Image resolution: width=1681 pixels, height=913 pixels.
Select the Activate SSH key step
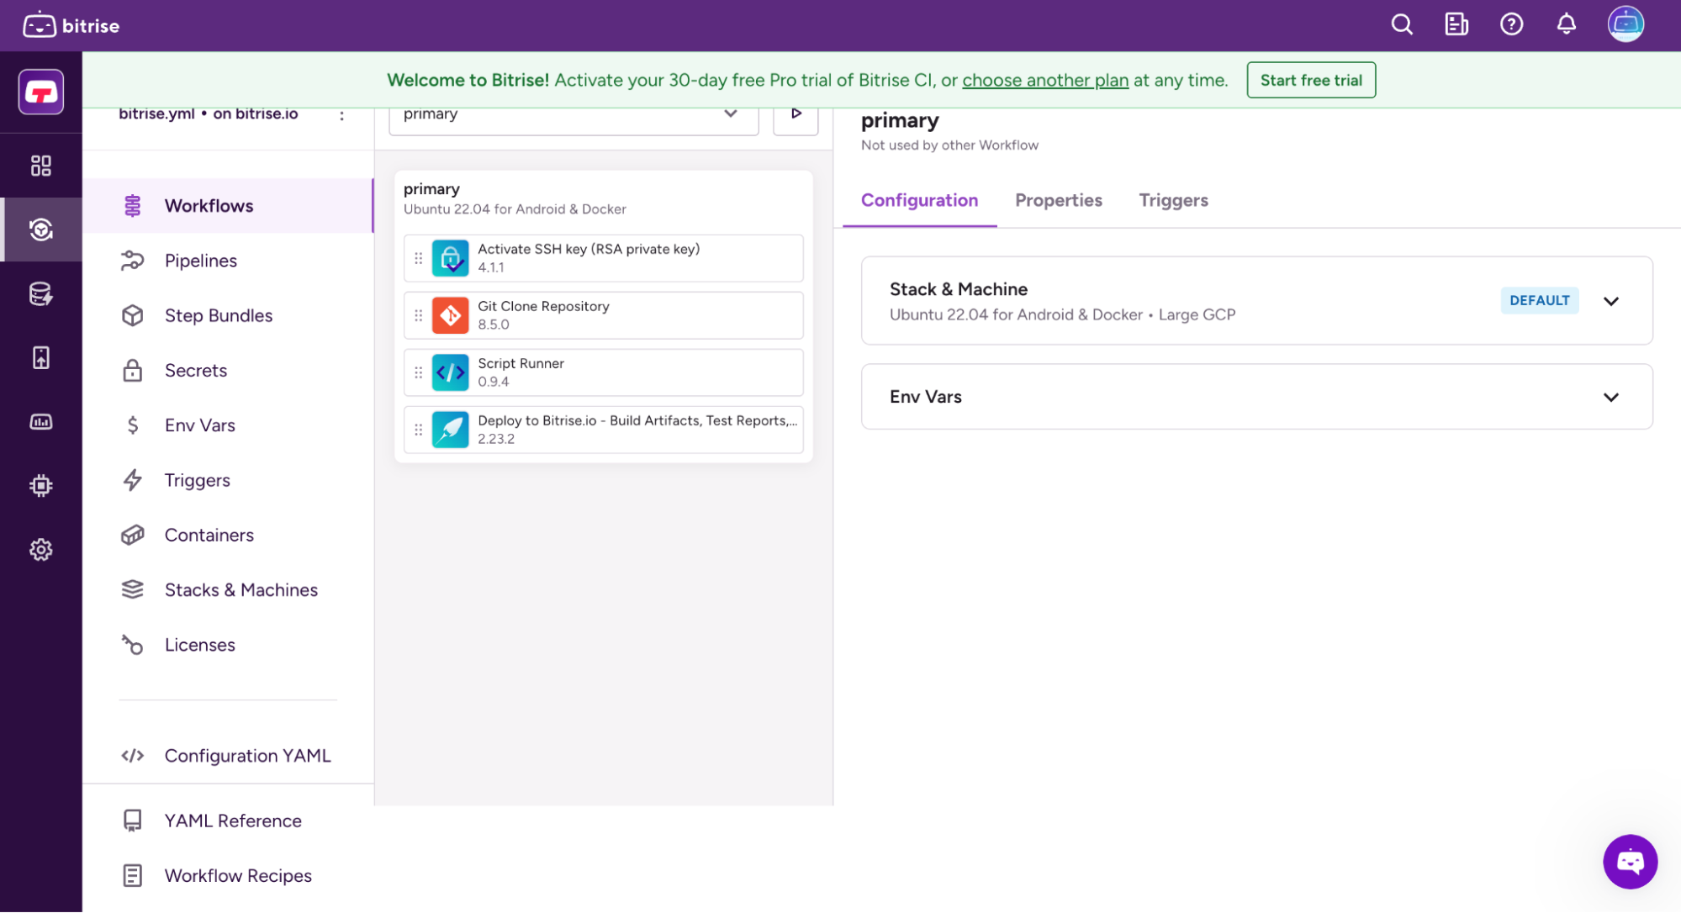(603, 258)
